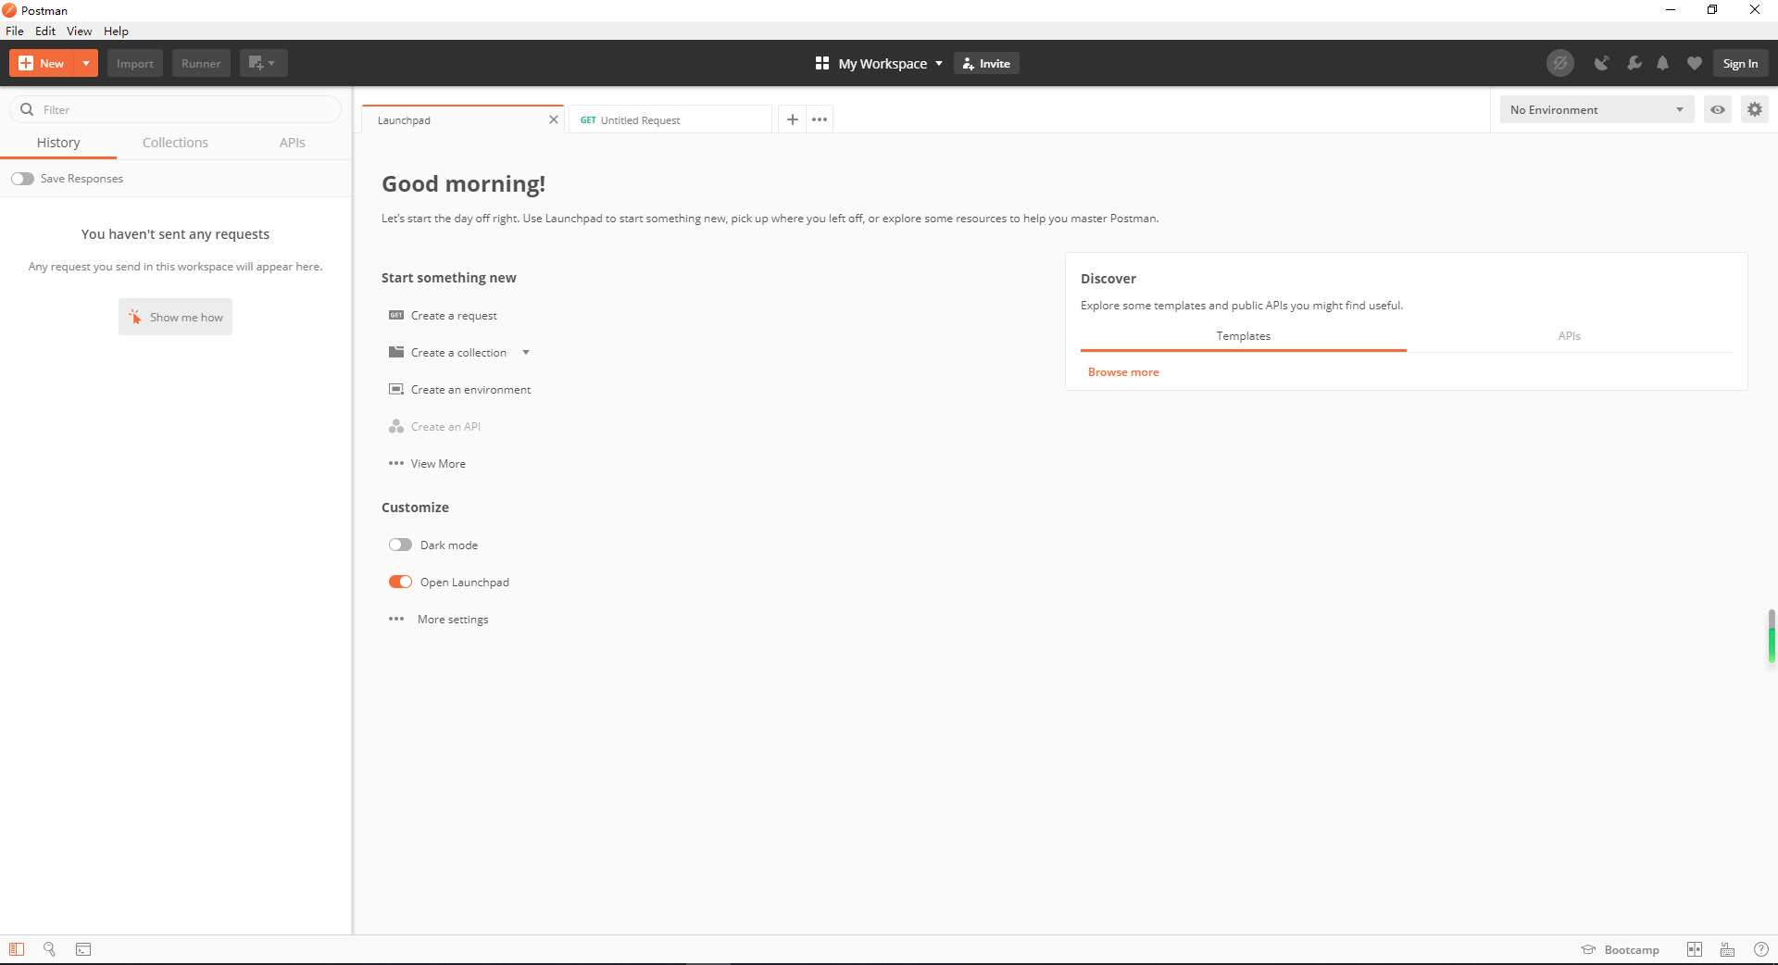Select the APIs tab in Discover
Screen dimensions: 1778x965
[x=1570, y=336]
